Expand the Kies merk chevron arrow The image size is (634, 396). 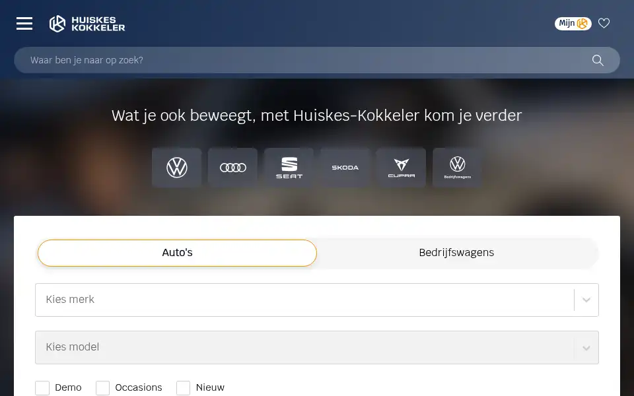[586, 300]
